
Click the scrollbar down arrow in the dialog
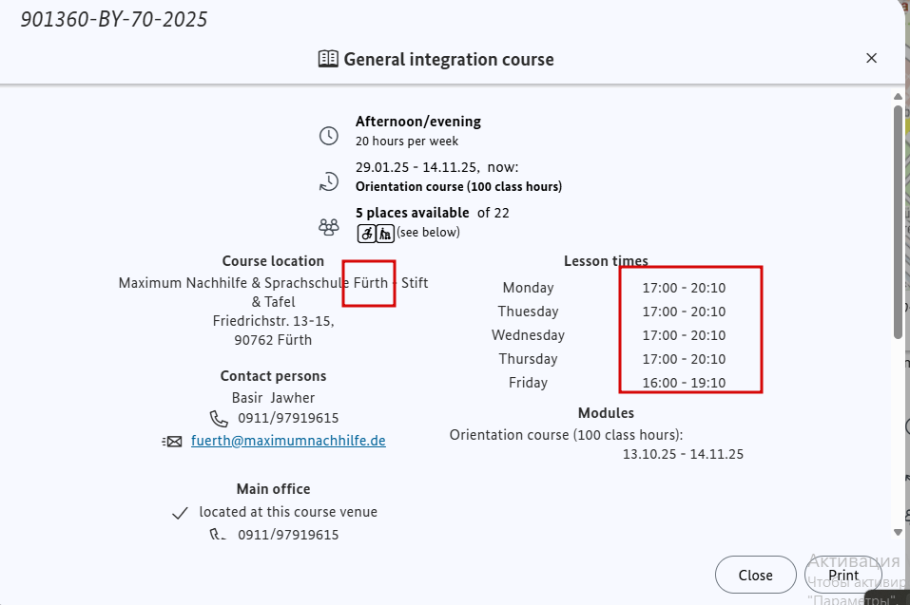pos(898,532)
